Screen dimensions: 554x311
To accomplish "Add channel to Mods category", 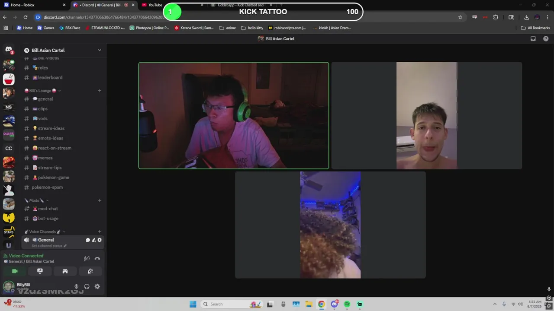I will click(x=100, y=200).
